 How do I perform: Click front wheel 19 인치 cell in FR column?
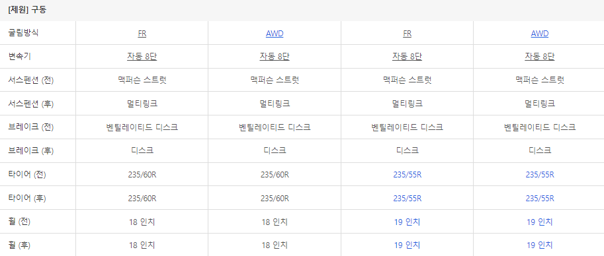click(x=407, y=222)
